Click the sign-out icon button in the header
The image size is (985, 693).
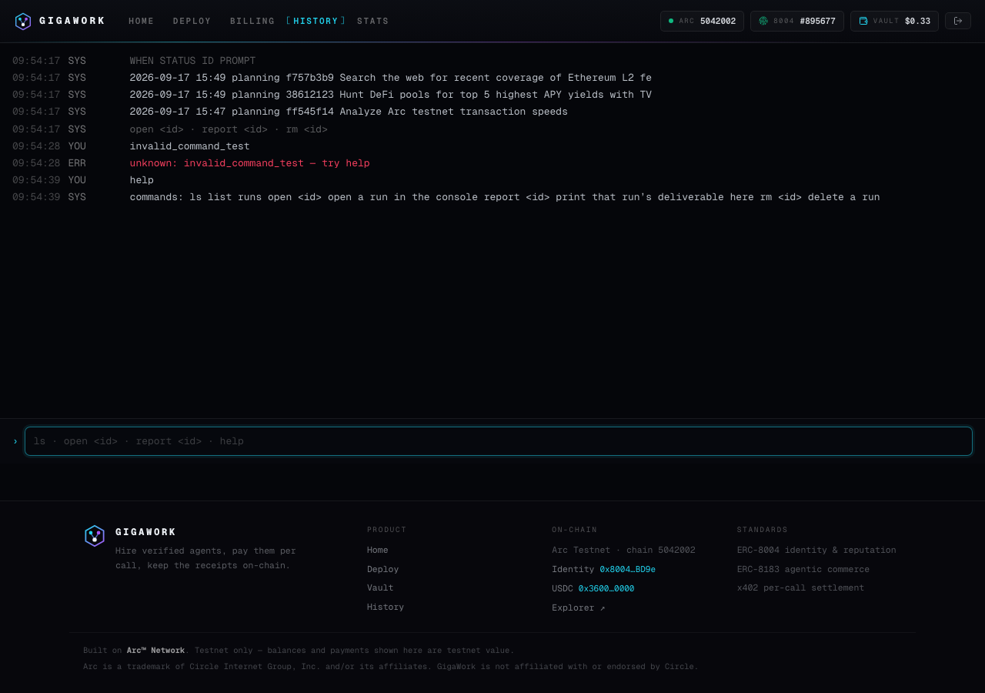[958, 21]
